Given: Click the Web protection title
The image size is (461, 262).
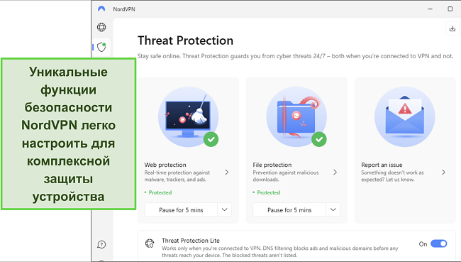Looking at the screenshot, I should tap(165, 165).
